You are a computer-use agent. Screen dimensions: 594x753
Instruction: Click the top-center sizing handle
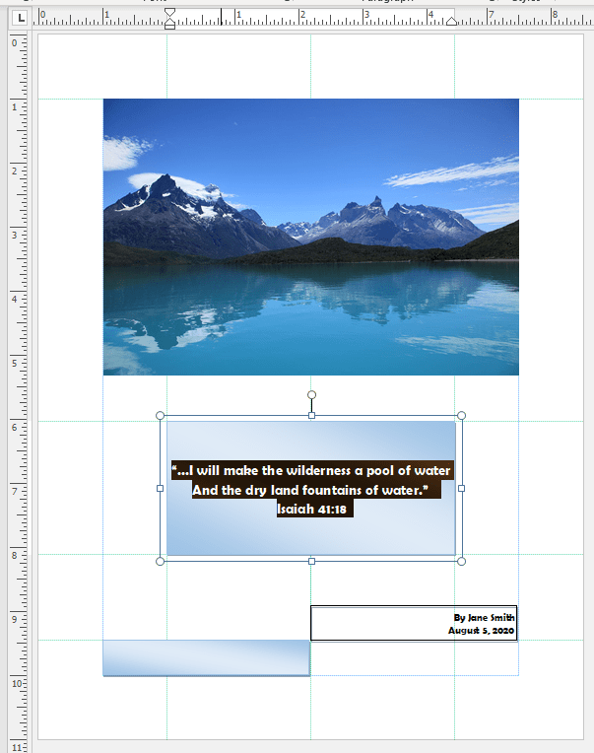tap(311, 416)
